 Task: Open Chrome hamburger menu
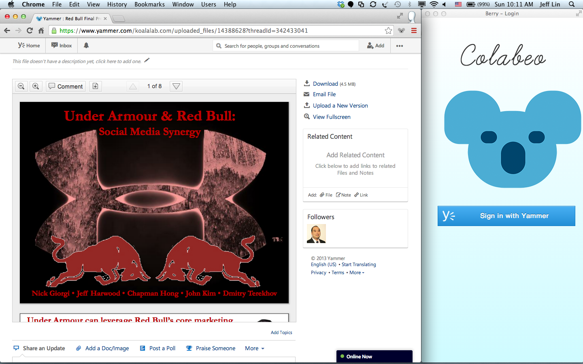tap(414, 30)
